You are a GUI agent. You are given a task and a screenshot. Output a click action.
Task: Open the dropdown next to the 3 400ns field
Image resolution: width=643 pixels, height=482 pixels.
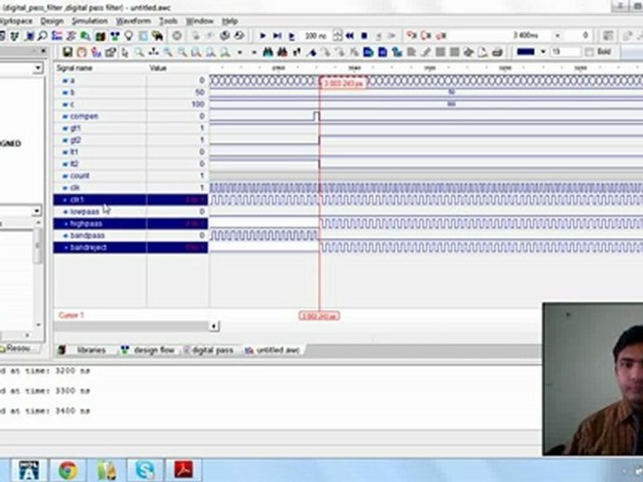tap(557, 36)
